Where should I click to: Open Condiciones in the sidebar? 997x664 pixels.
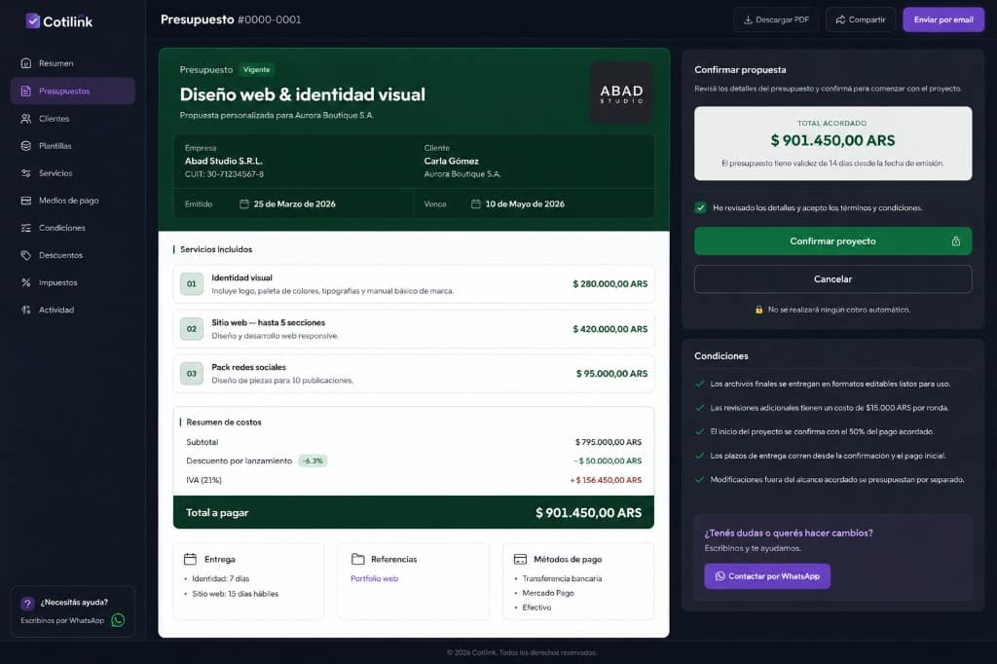72,228
